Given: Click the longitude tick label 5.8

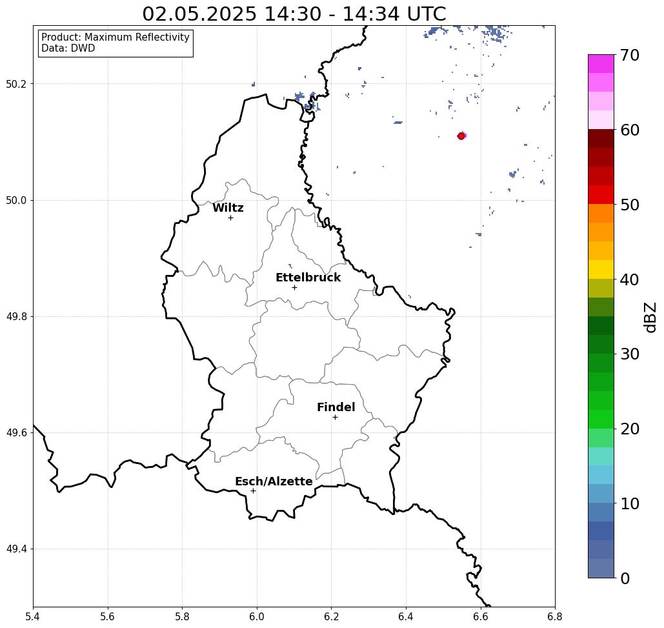Looking at the screenshot, I should [182, 616].
